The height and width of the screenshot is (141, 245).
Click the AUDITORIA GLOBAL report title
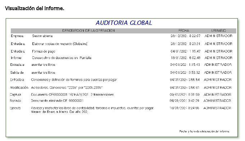124,23
